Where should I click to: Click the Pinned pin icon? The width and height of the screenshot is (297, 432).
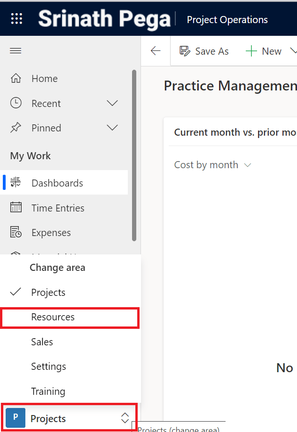point(16,128)
